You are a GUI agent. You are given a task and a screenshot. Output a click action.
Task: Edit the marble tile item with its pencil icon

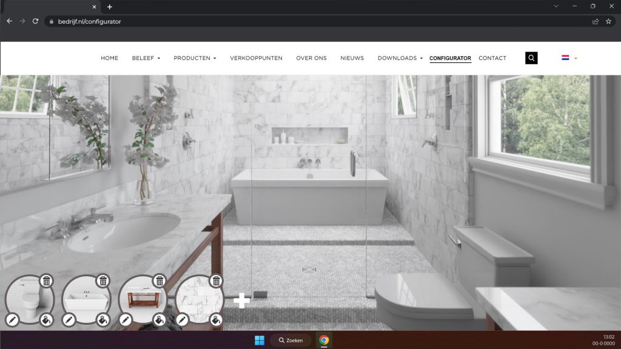click(x=182, y=319)
